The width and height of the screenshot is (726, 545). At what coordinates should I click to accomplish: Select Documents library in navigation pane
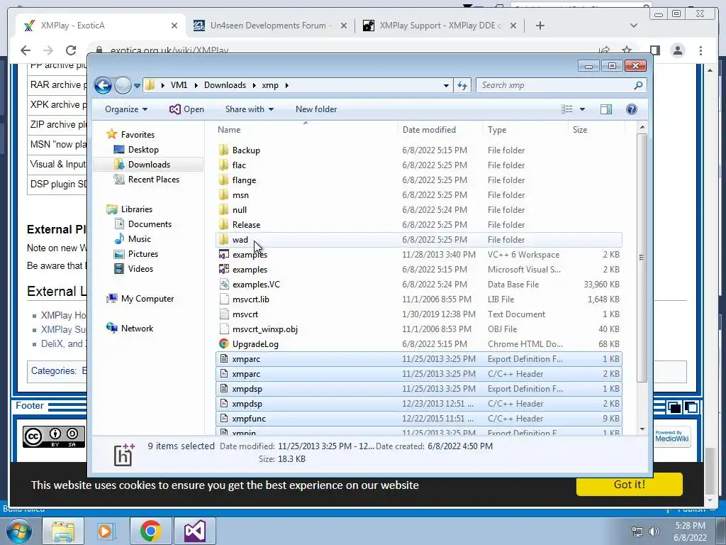[150, 224]
